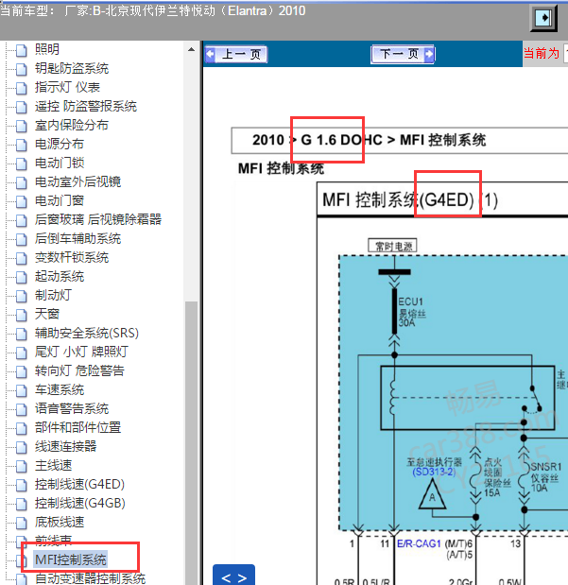Click the blue < > toggle button
Screen dimensions: 568x585
234,576
